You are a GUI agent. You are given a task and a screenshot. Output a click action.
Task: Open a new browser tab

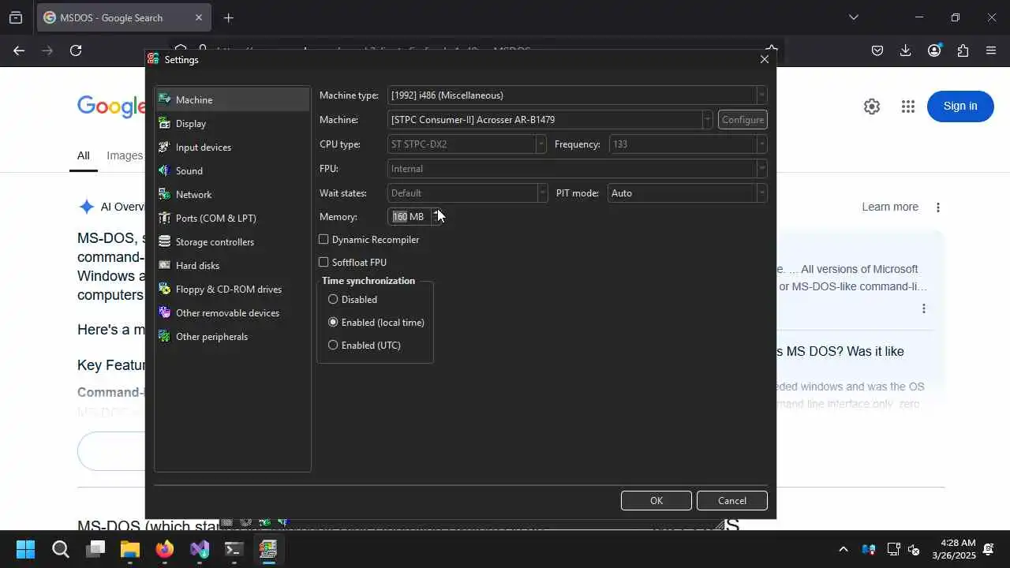click(228, 17)
